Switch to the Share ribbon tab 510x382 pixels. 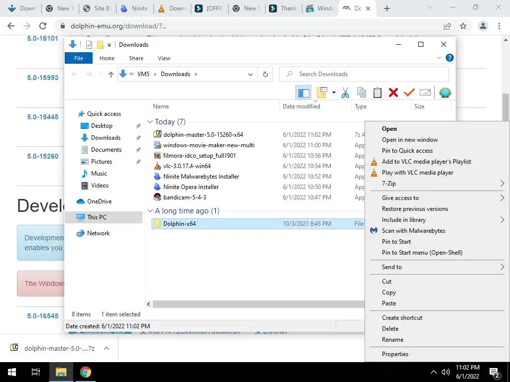click(136, 58)
